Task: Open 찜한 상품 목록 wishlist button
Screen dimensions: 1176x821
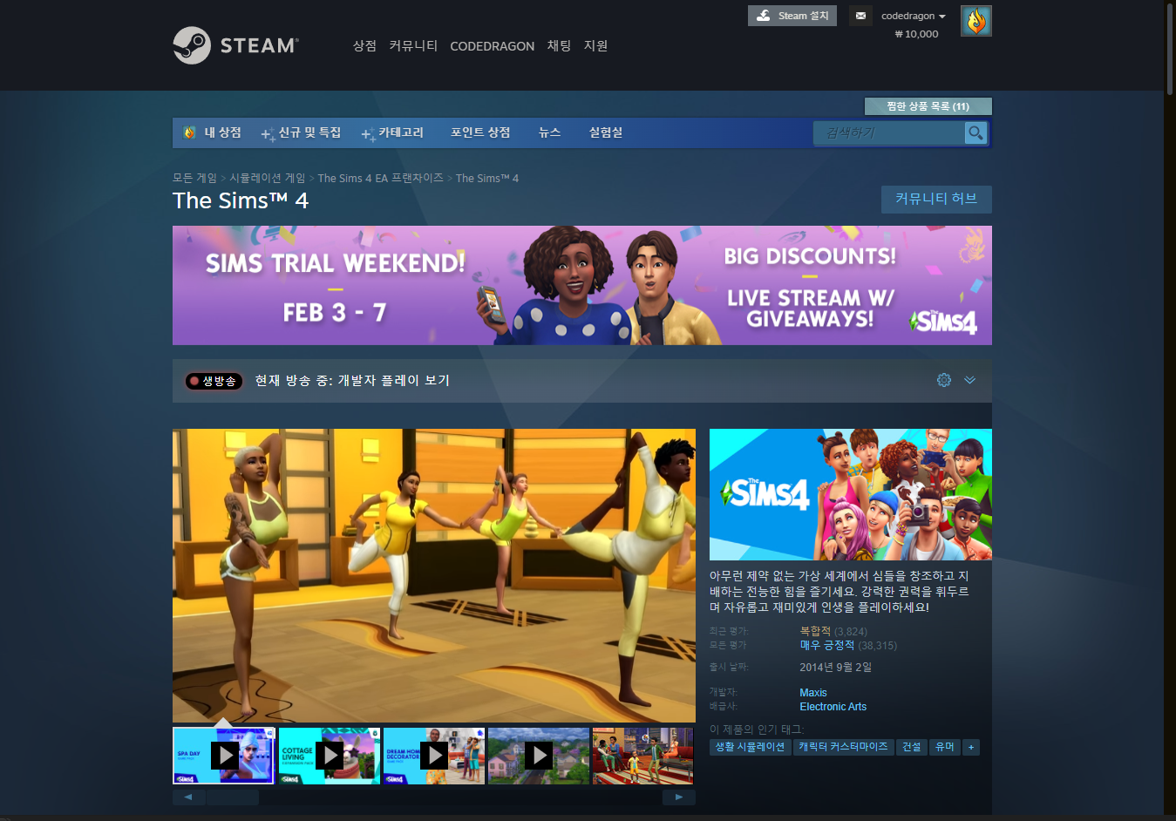Action: pyautogui.click(x=928, y=106)
